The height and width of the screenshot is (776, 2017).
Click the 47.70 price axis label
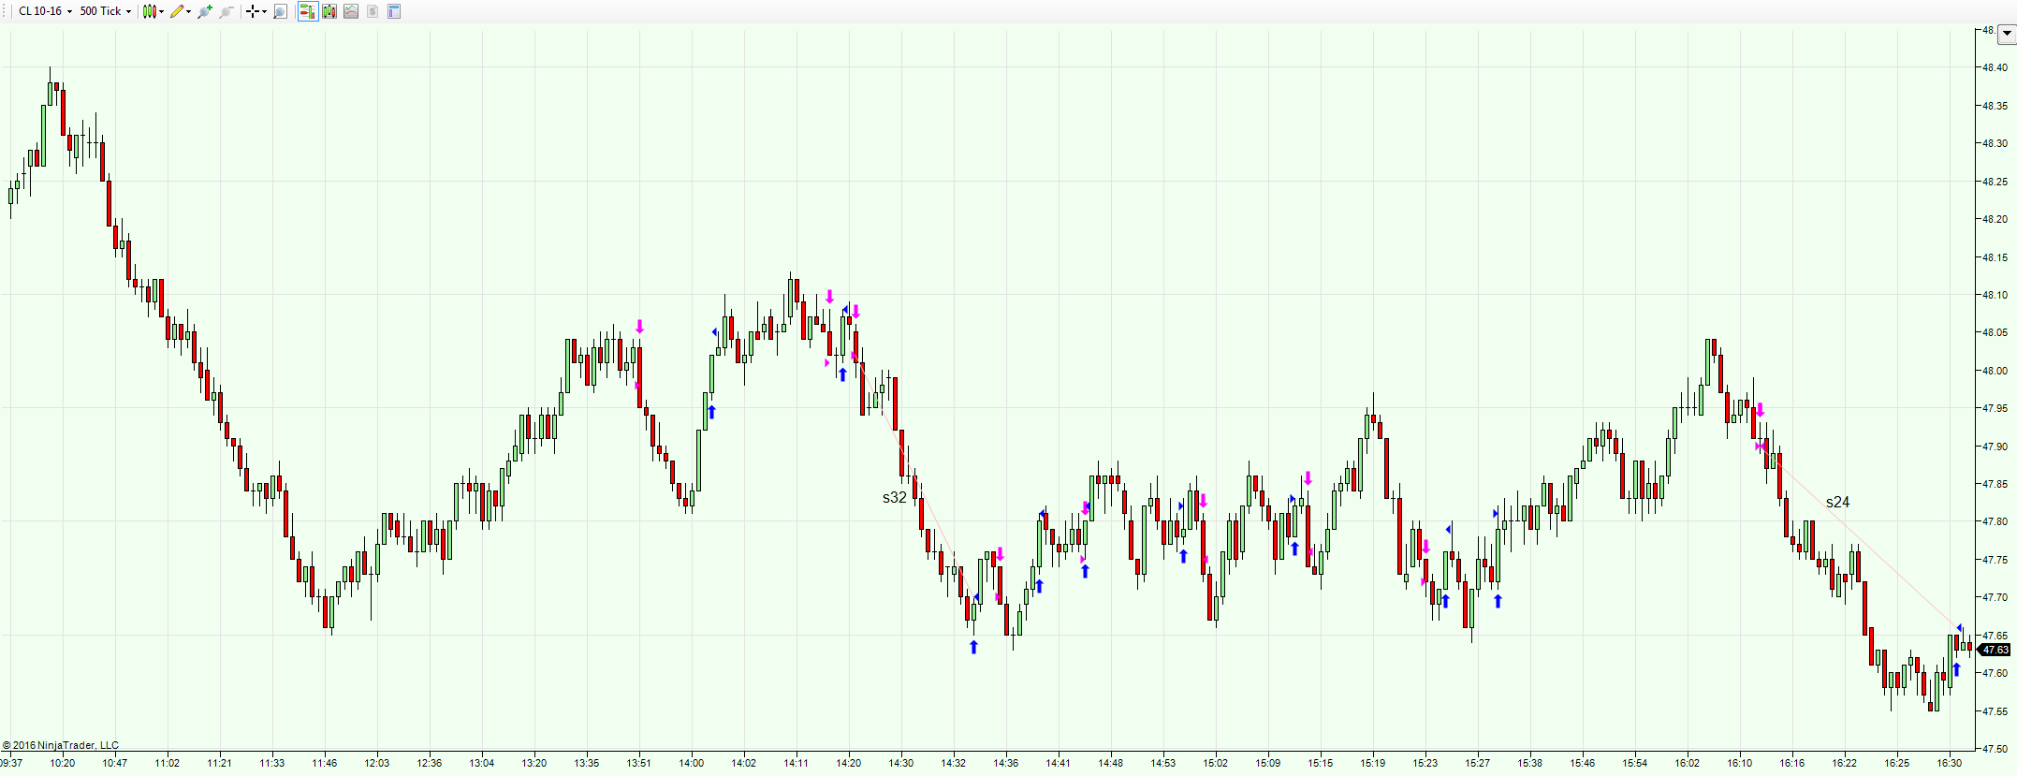point(1995,597)
